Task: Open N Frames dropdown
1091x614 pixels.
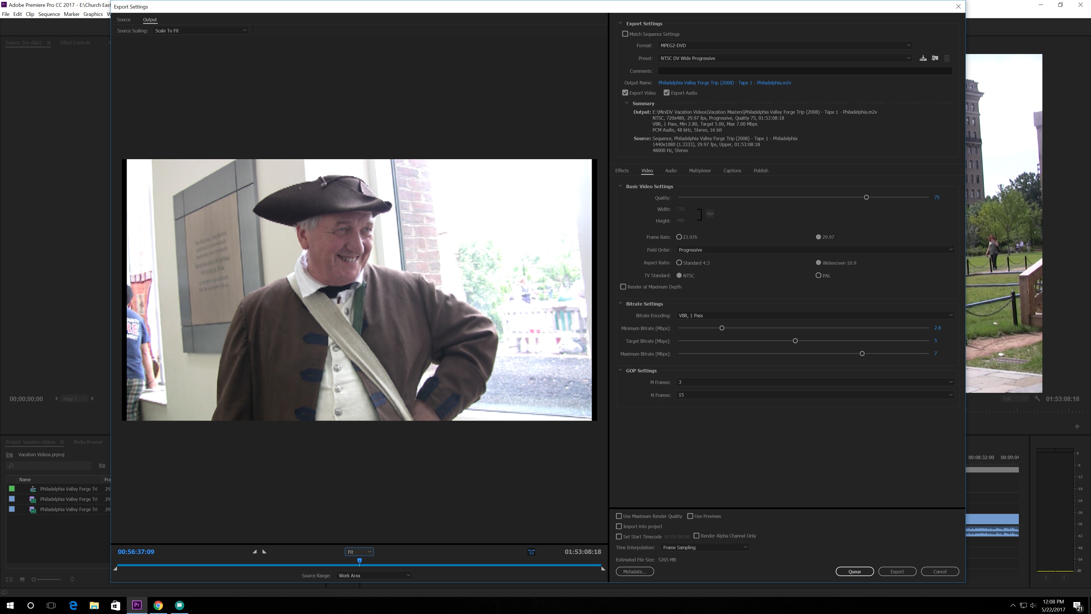Action: (815, 395)
